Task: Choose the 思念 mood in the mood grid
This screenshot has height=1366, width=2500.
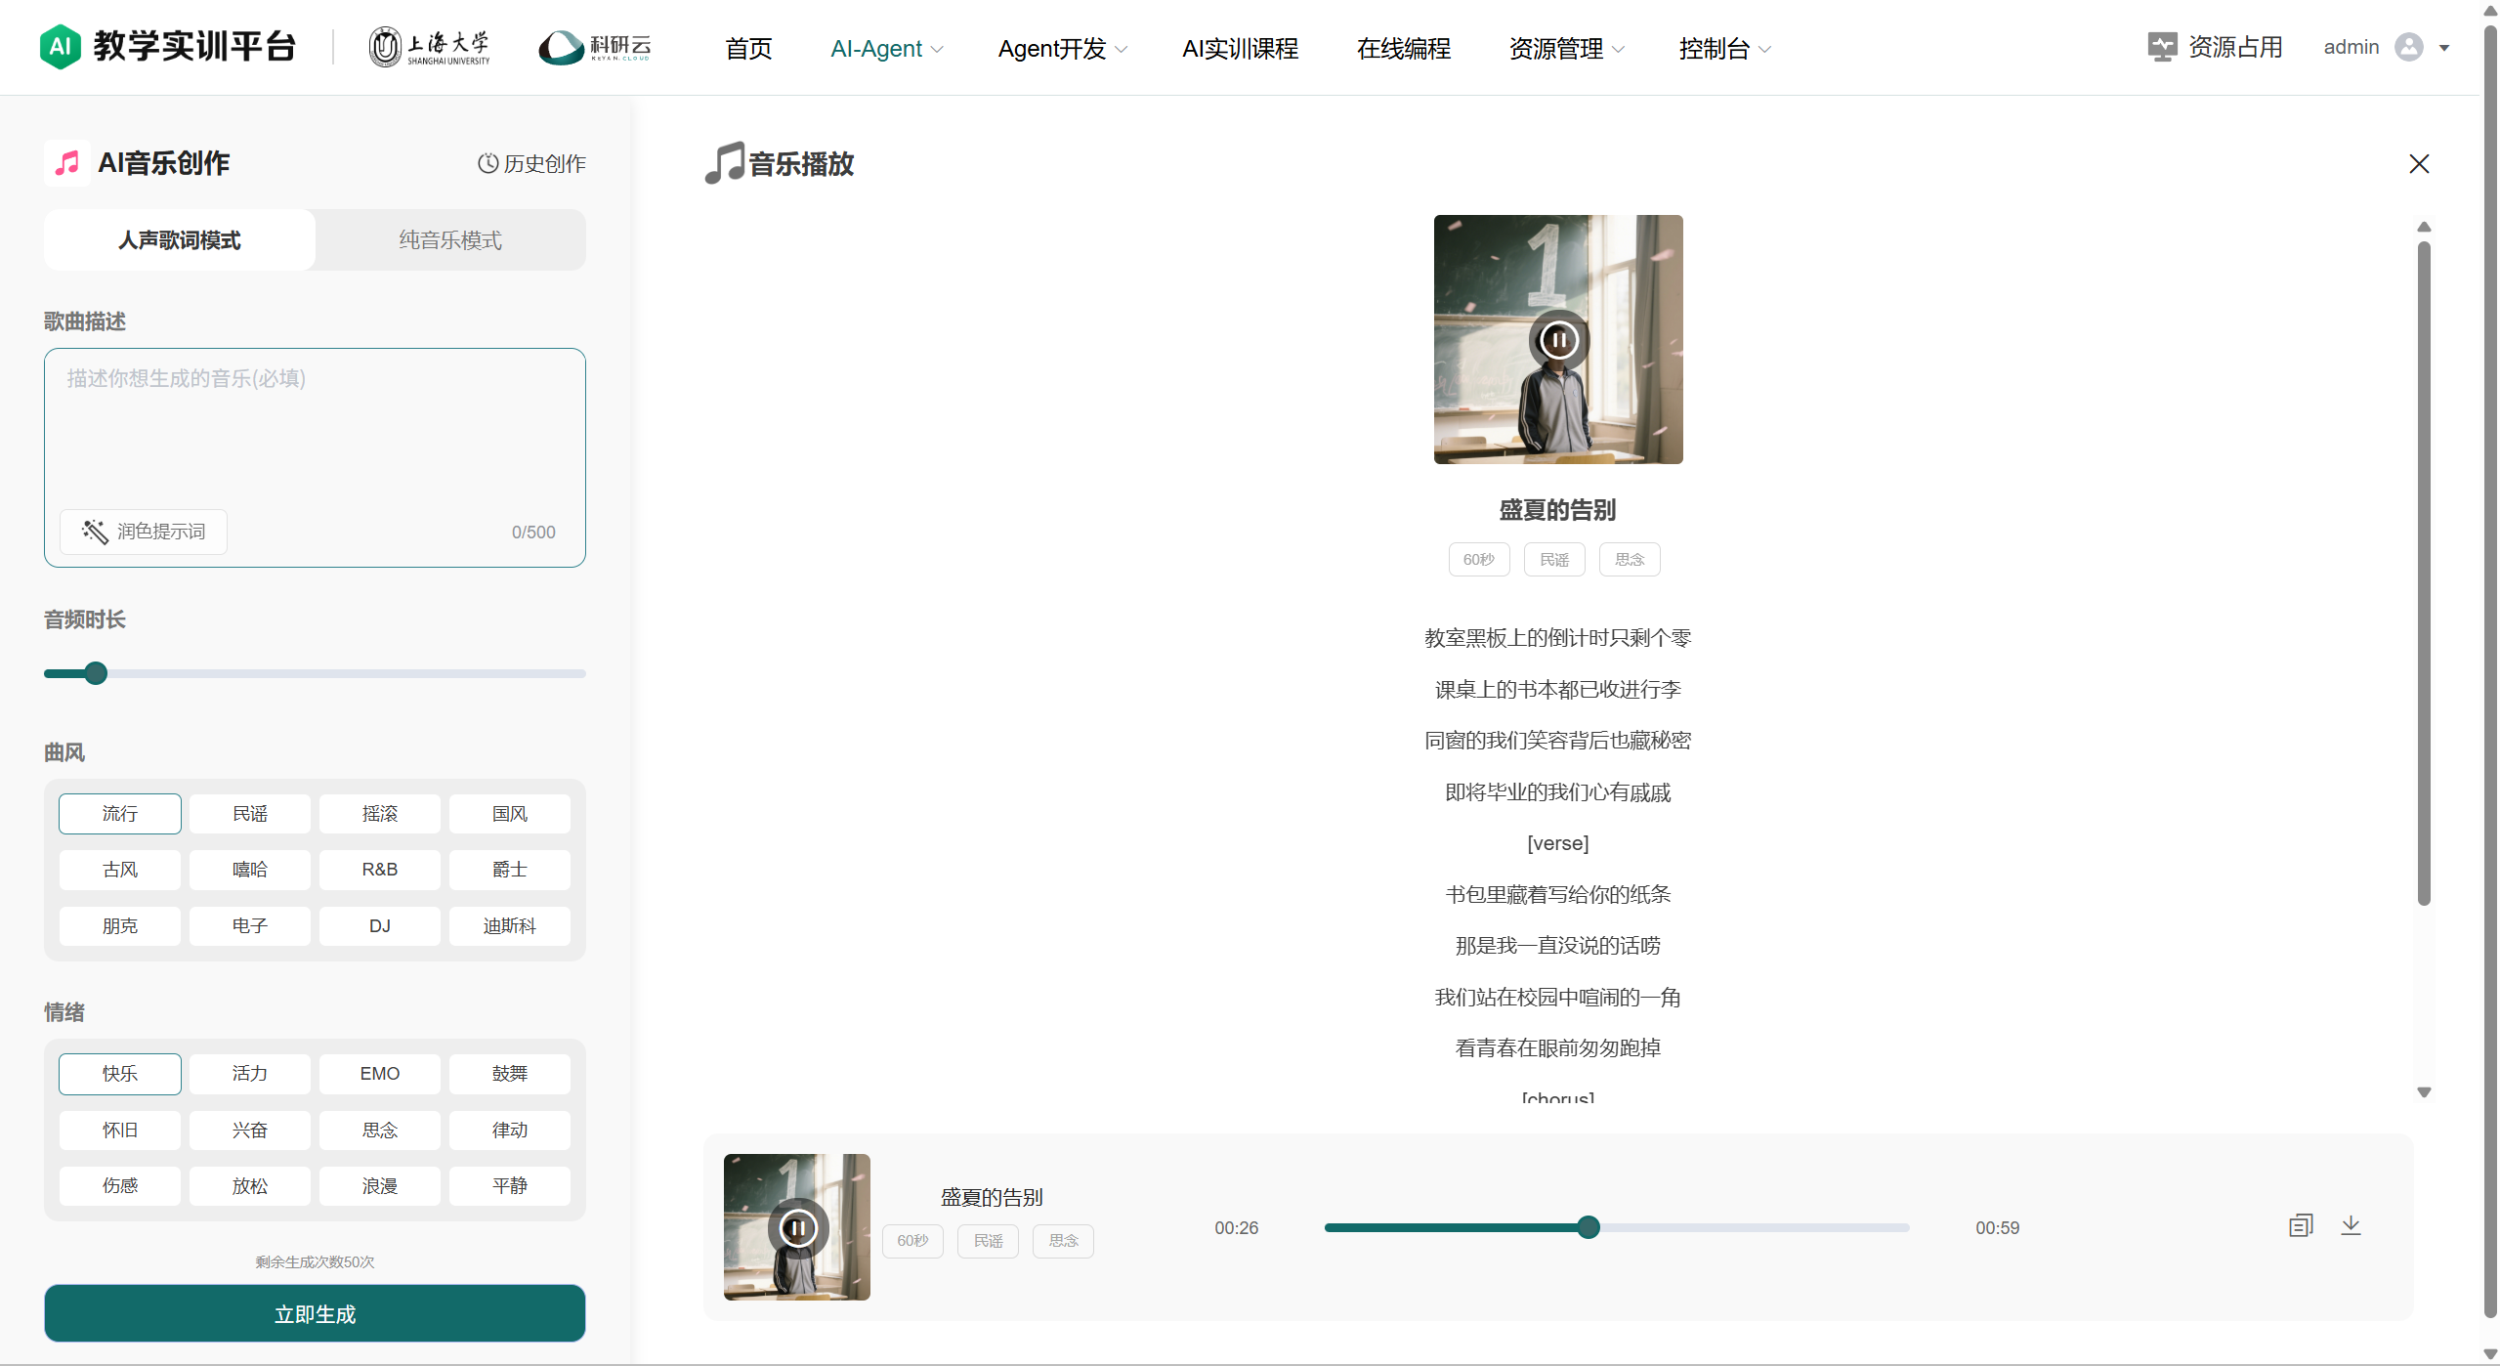Action: click(x=380, y=1131)
